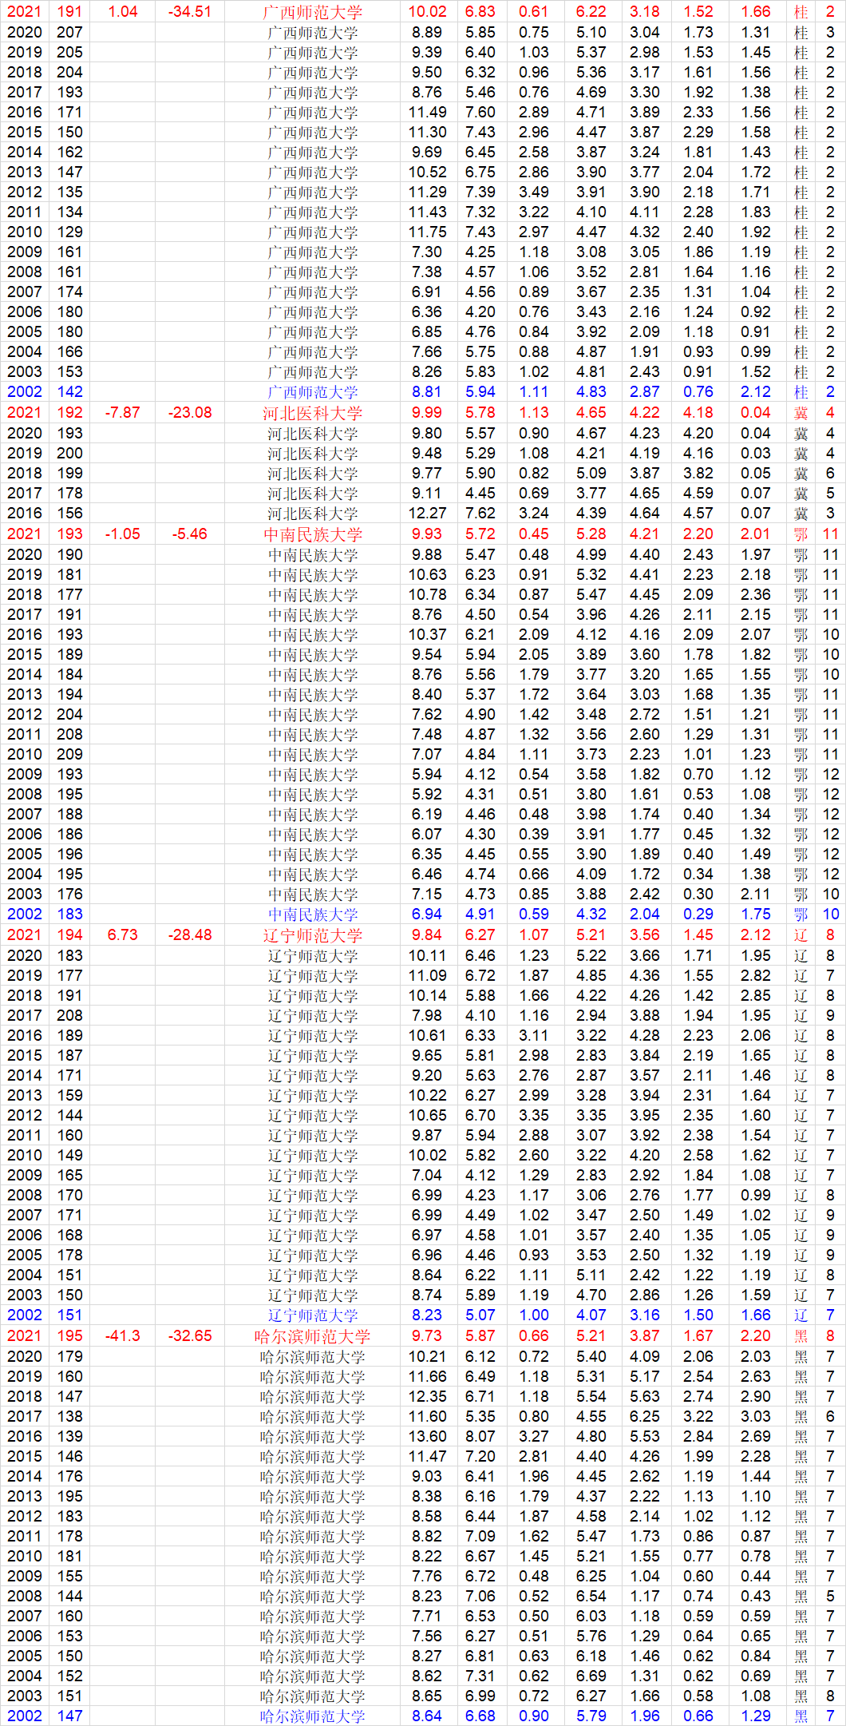
Task: Select 3.49 in 广西师范大学 2012 row
Action: tap(534, 192)
